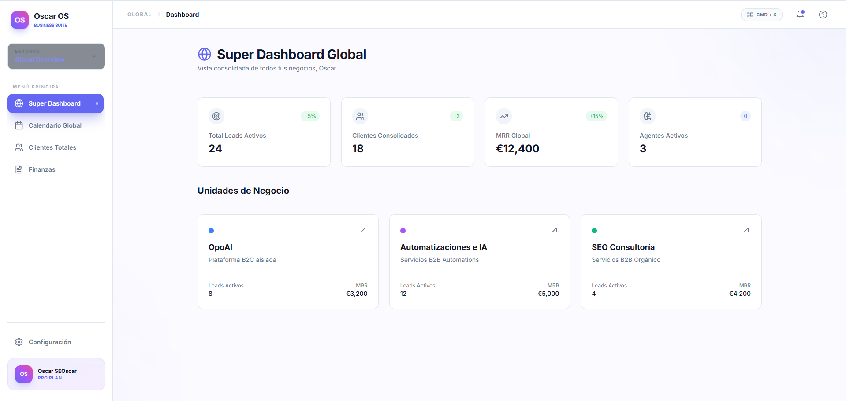
Task: Click the target icon in Total Leads Activos
Action: (x=216, y=116)
